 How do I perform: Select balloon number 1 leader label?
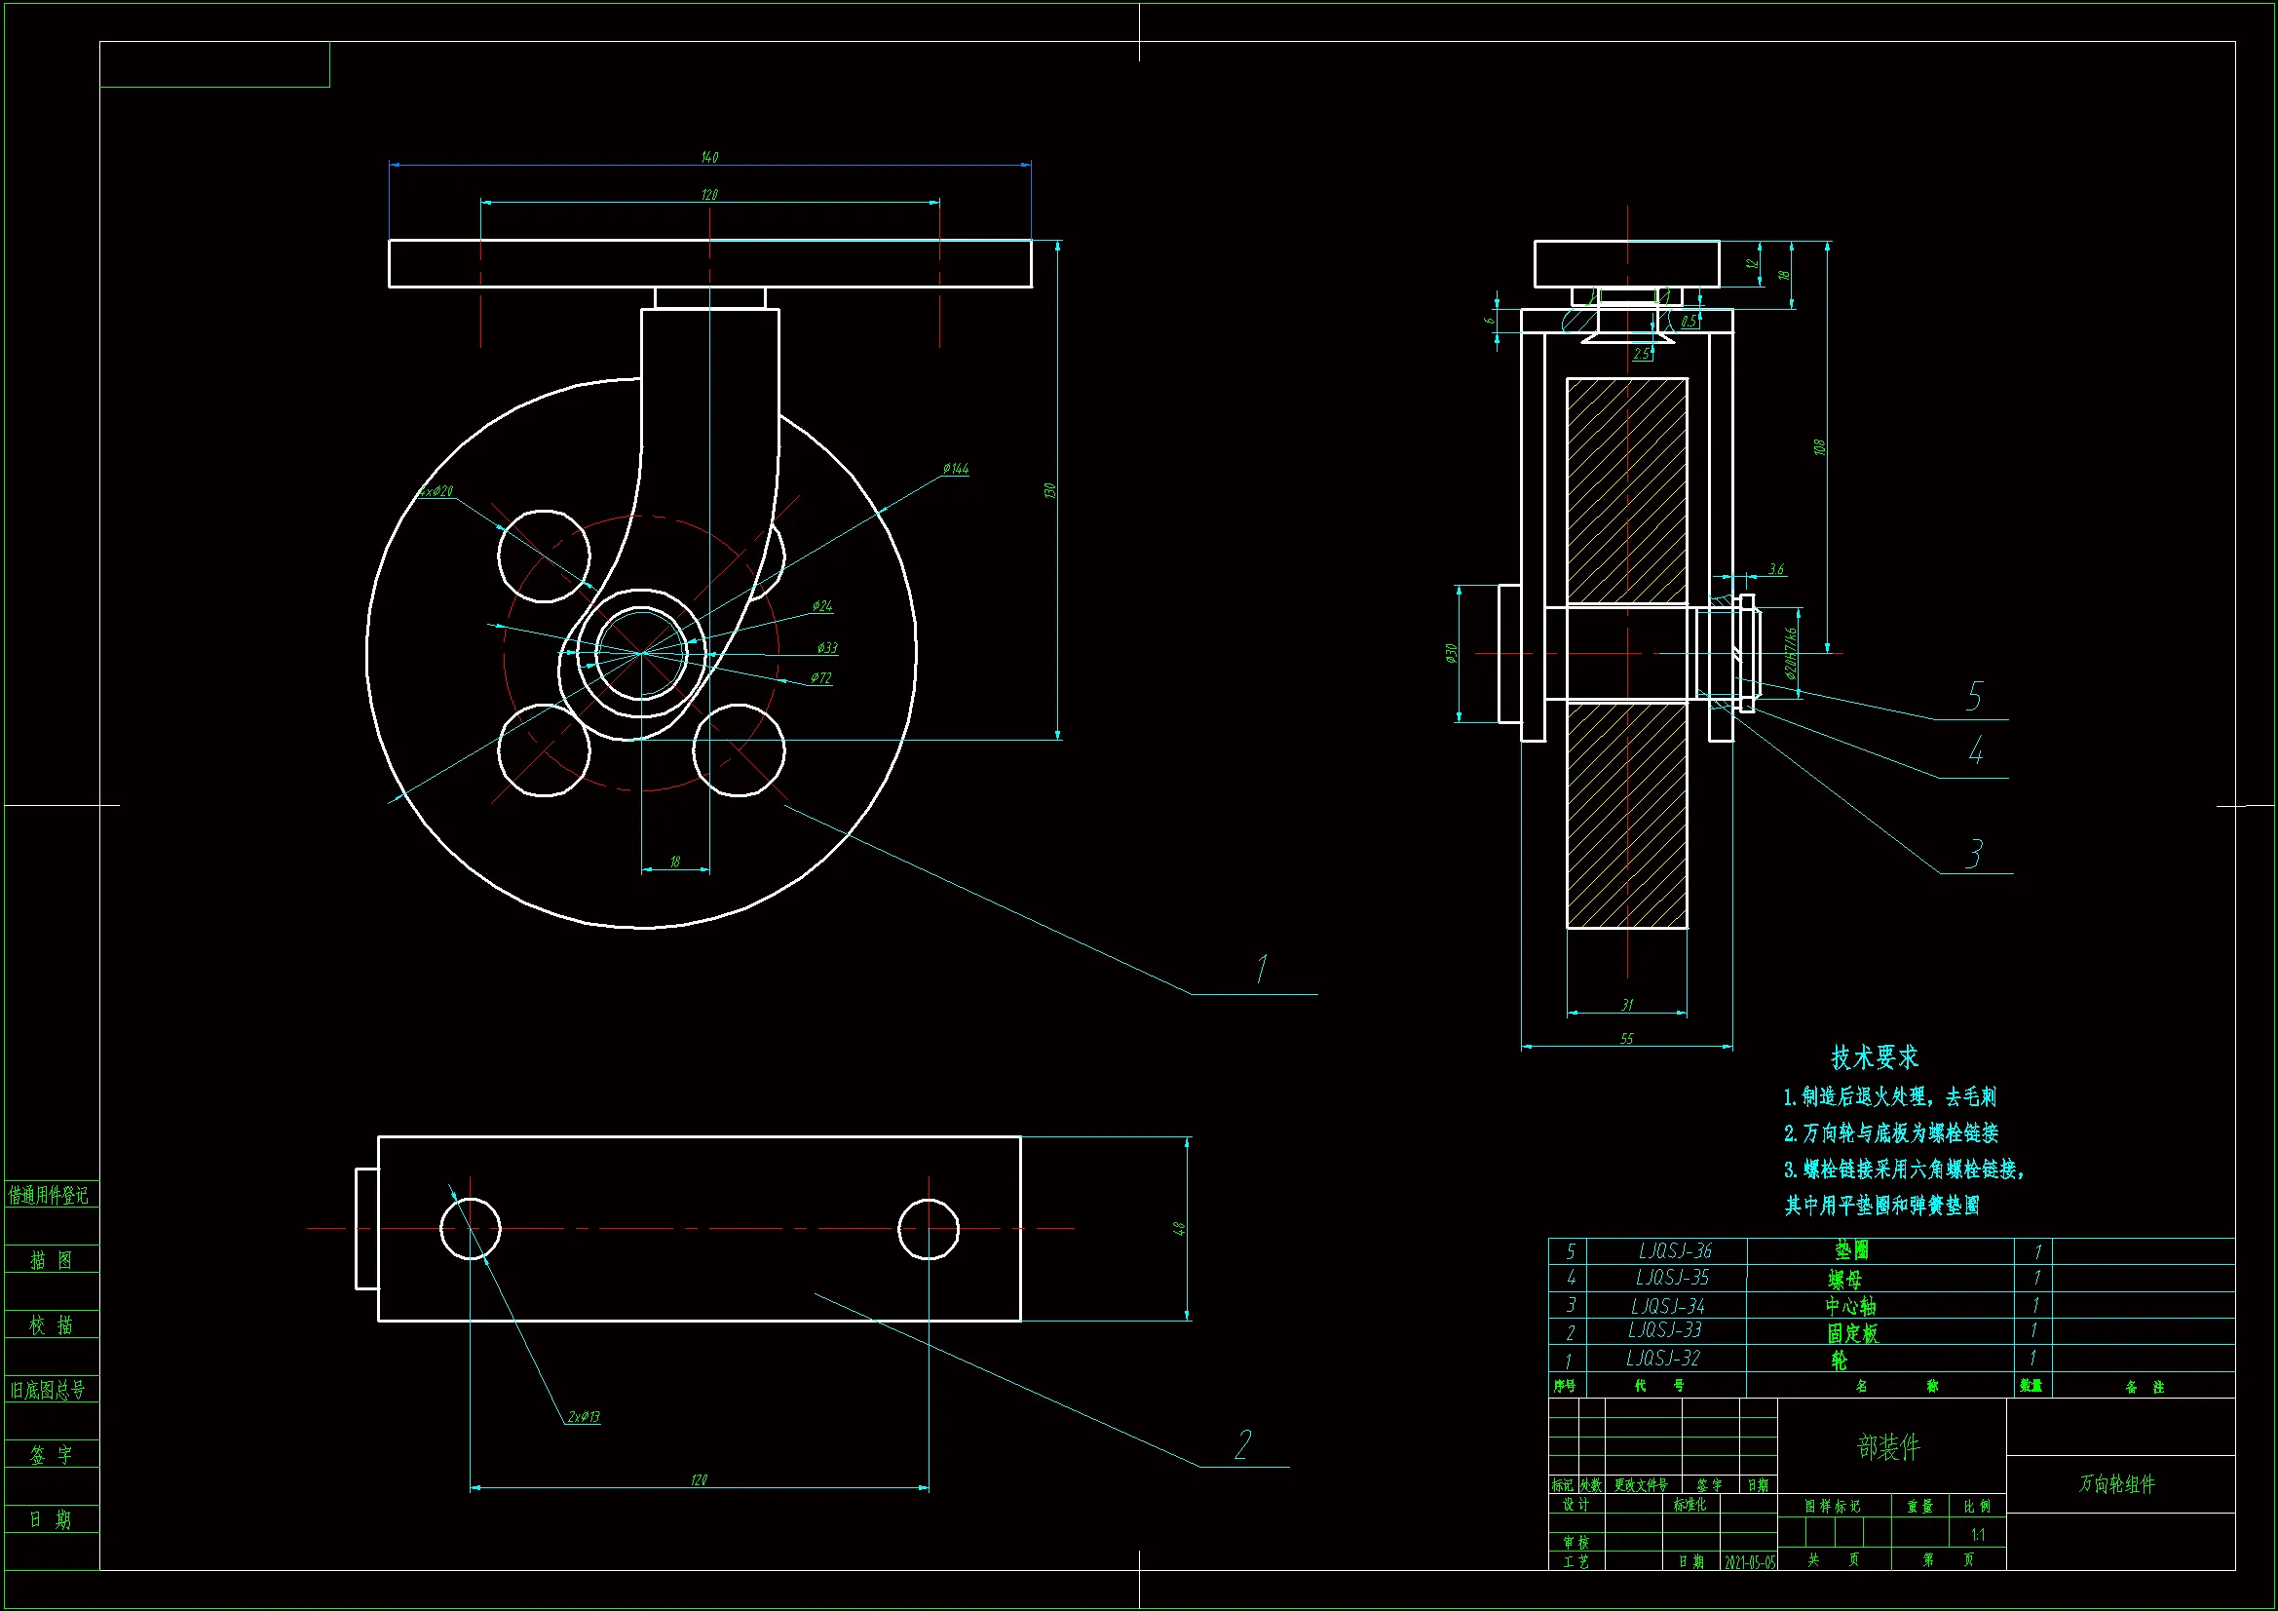(x=1261, y=969)
